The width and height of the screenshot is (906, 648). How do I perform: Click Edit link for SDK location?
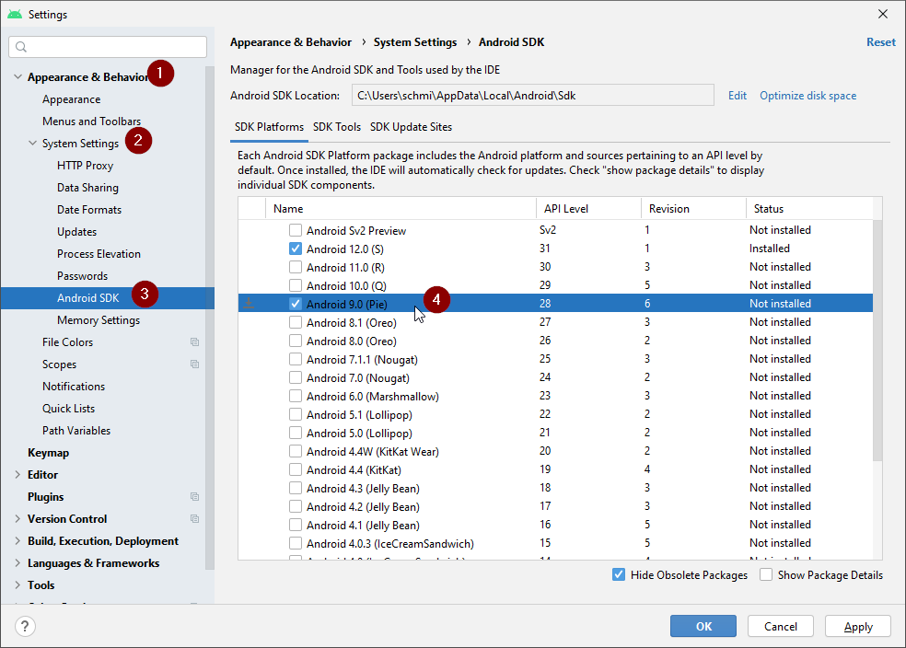[738, 96]
